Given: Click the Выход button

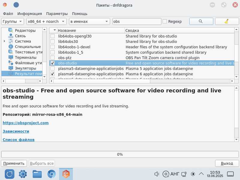Looking at the screenshot, I should point(227,163).
